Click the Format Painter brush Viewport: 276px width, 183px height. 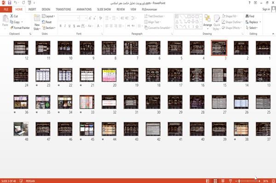pyautogui.click(x=20, y=28)
